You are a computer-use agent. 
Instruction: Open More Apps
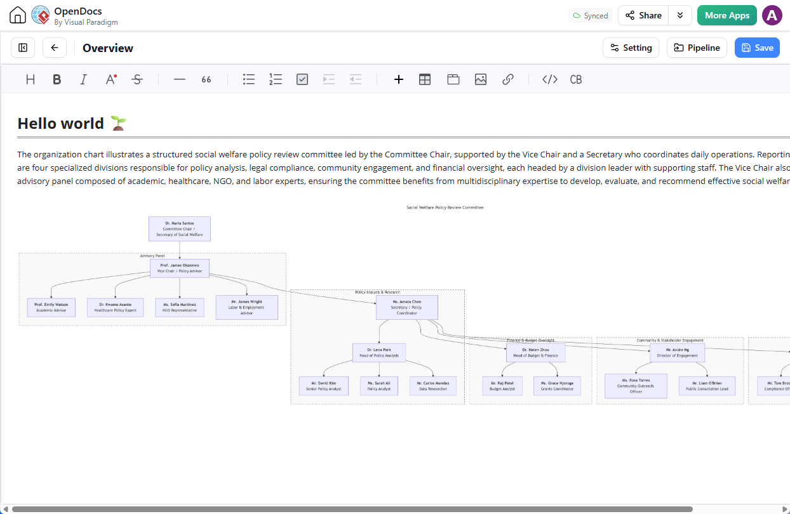[727, 15]
